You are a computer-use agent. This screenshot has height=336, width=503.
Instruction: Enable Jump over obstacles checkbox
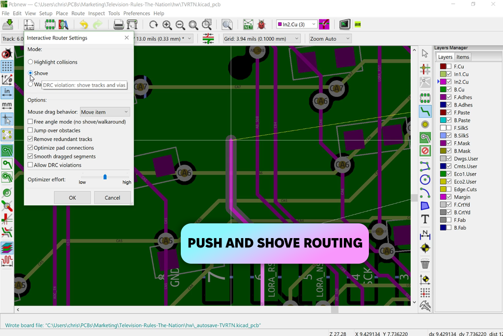[30, 130]
